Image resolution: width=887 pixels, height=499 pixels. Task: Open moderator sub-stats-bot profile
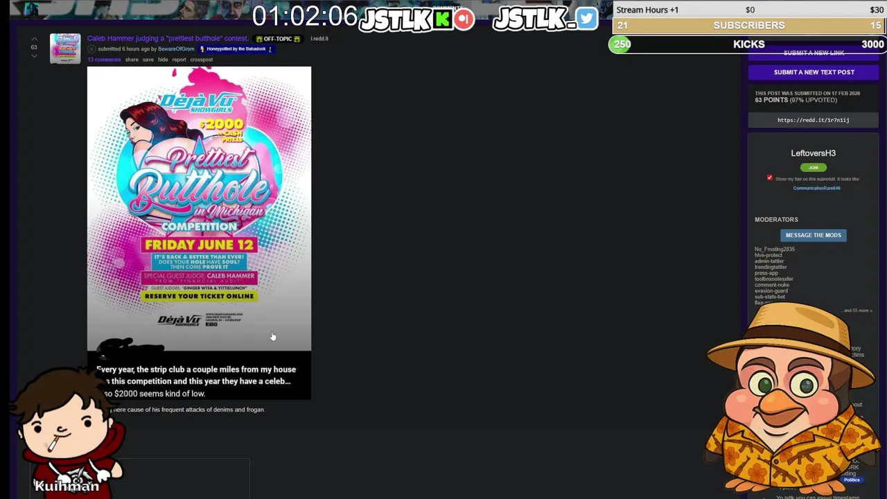(770, 297)
